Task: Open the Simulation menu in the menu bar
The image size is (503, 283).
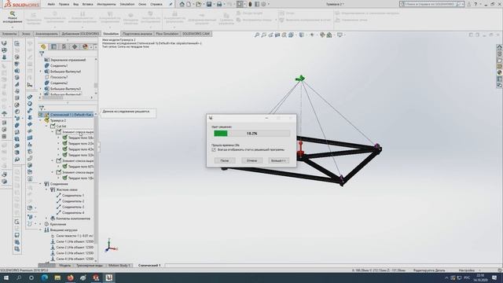Action: point(127,4)
